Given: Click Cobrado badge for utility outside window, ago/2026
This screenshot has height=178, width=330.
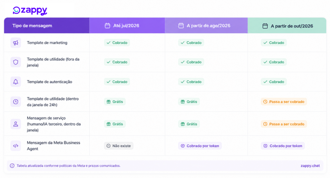Looking at the screenshot, I should tap(191, 62).
